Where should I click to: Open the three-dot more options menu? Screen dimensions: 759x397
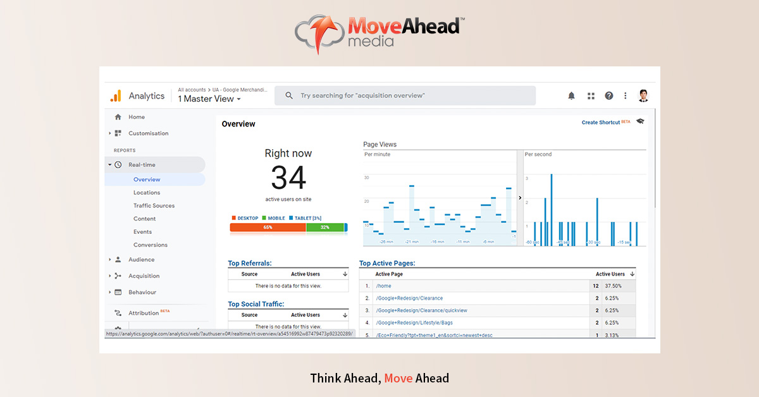[626, 95]
